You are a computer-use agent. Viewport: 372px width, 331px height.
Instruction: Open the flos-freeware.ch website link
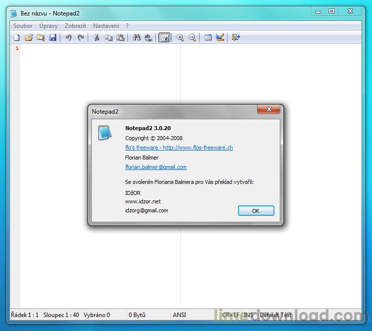point(179,148)
